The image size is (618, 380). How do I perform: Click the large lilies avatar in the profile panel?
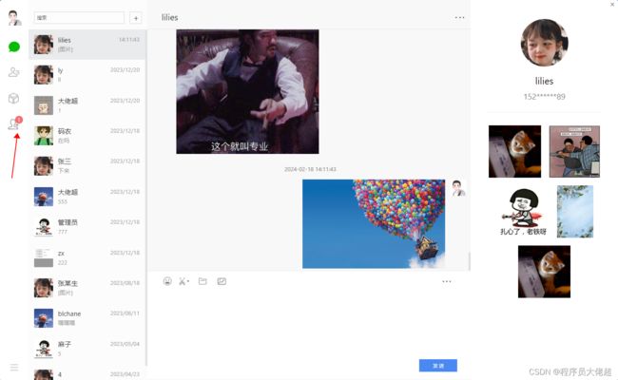click(x=544, y=43)
